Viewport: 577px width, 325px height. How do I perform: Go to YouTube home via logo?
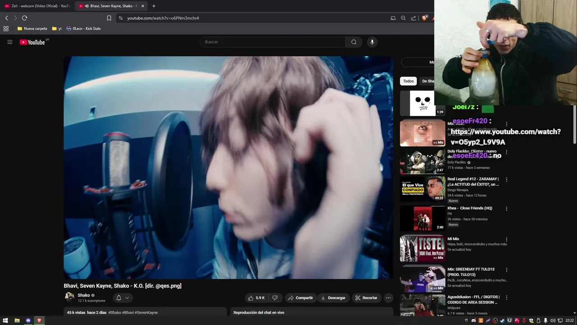point(32,42)
